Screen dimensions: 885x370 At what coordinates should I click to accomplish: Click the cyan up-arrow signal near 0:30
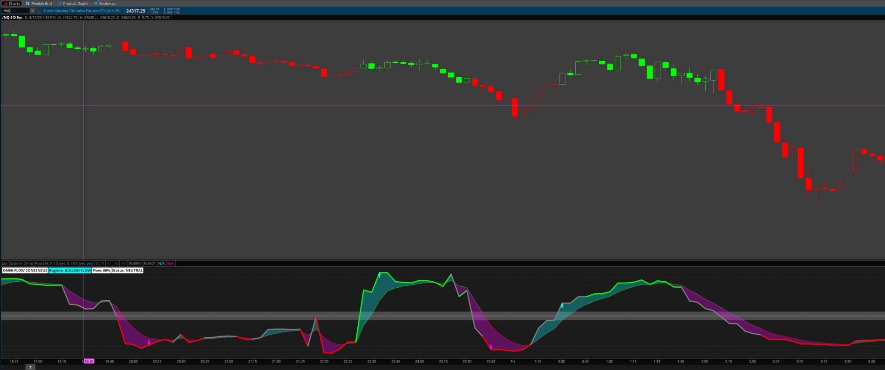coord(562,306)
